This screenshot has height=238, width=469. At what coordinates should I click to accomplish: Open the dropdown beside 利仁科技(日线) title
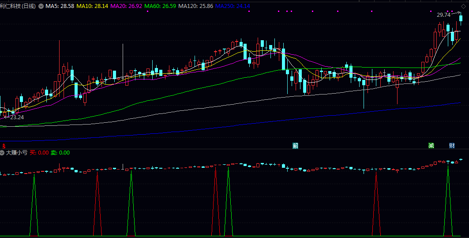click(41, 6)
